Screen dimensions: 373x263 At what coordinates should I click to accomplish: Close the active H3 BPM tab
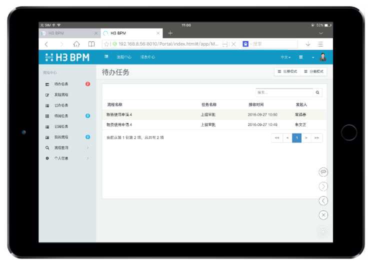click(x=158, y=33)
